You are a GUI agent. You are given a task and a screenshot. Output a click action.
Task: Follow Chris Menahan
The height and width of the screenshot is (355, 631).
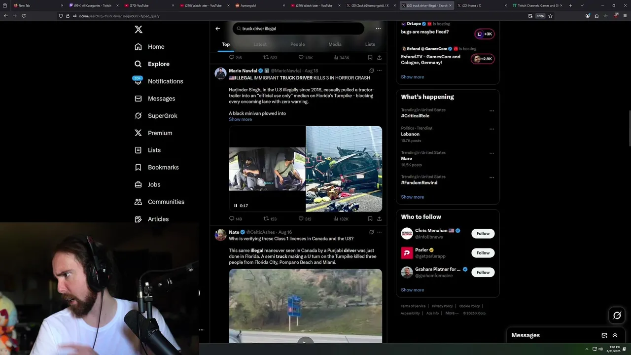(483, 234)
